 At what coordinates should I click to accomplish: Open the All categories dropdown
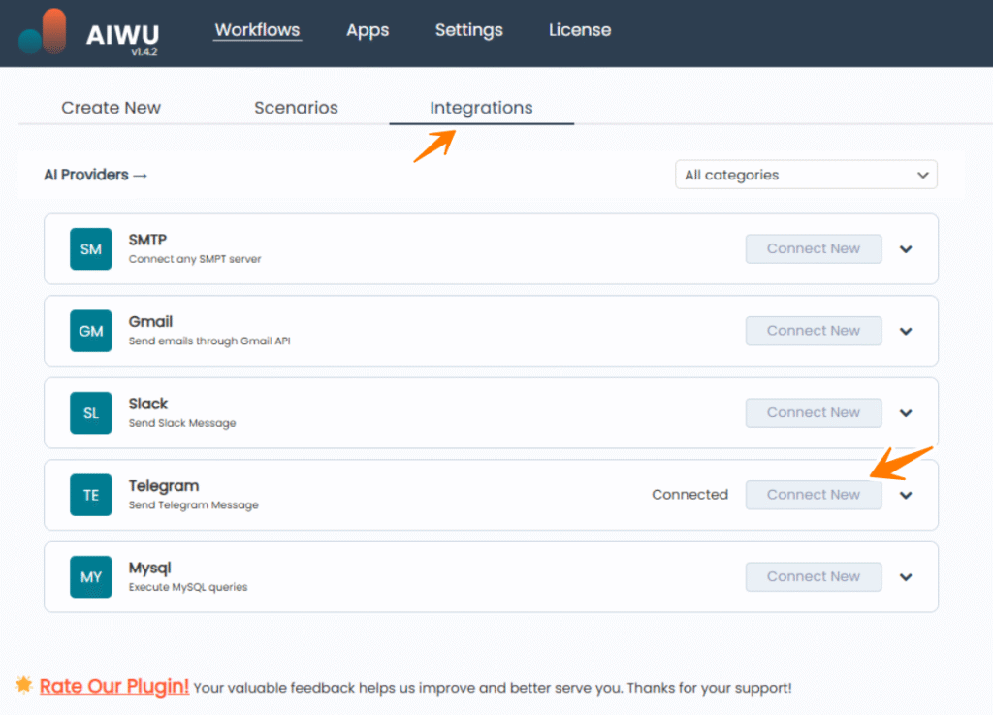[806, 175]
